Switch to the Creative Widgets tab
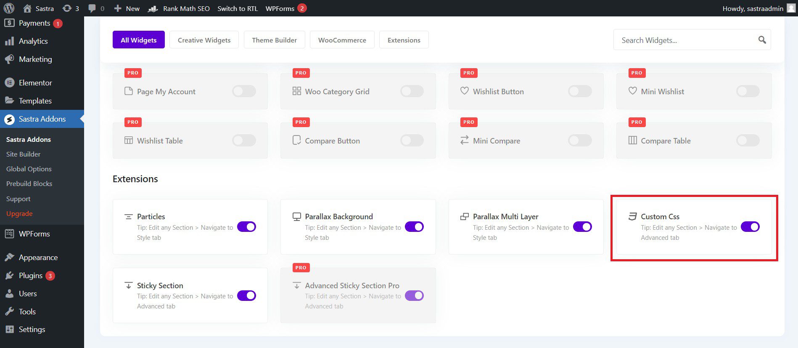 204,40
